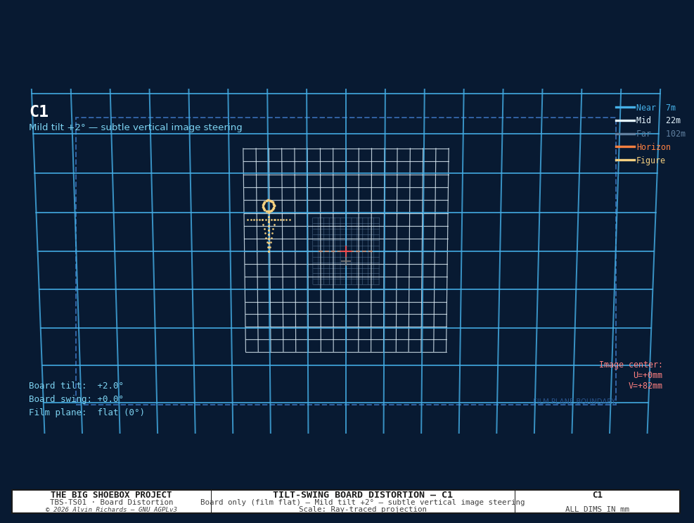
Task: Click 'THE BIG SHOEBOX PROJECT' title
Action: (111, 495)
